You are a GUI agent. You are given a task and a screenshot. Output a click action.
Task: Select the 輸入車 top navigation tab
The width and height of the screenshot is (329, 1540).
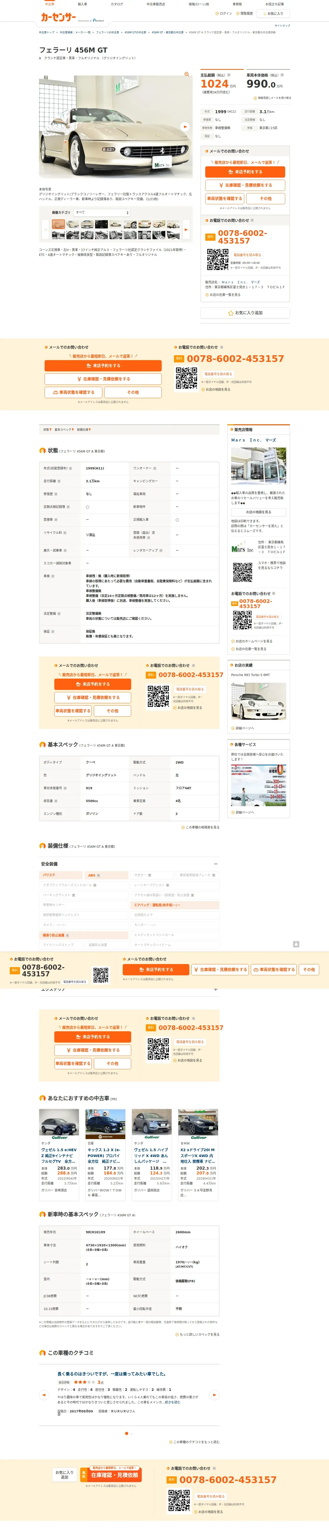pos(83,4)
